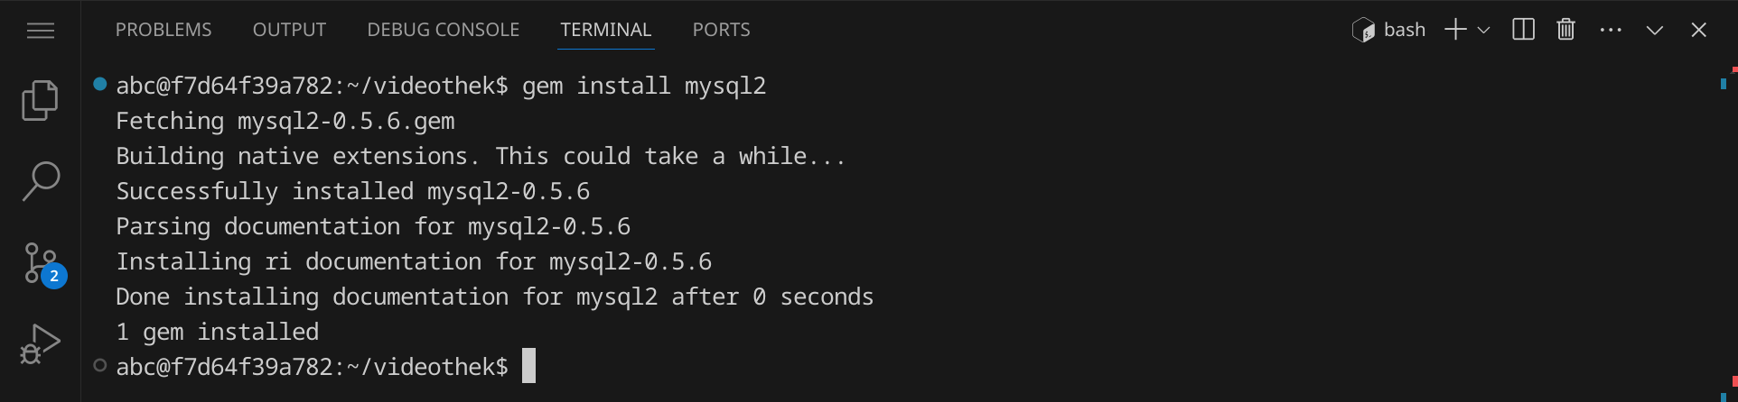Open the terminal panel more actions menu
The width and height of the screenshot is (1738, 402).
[x=1610, y=30]
